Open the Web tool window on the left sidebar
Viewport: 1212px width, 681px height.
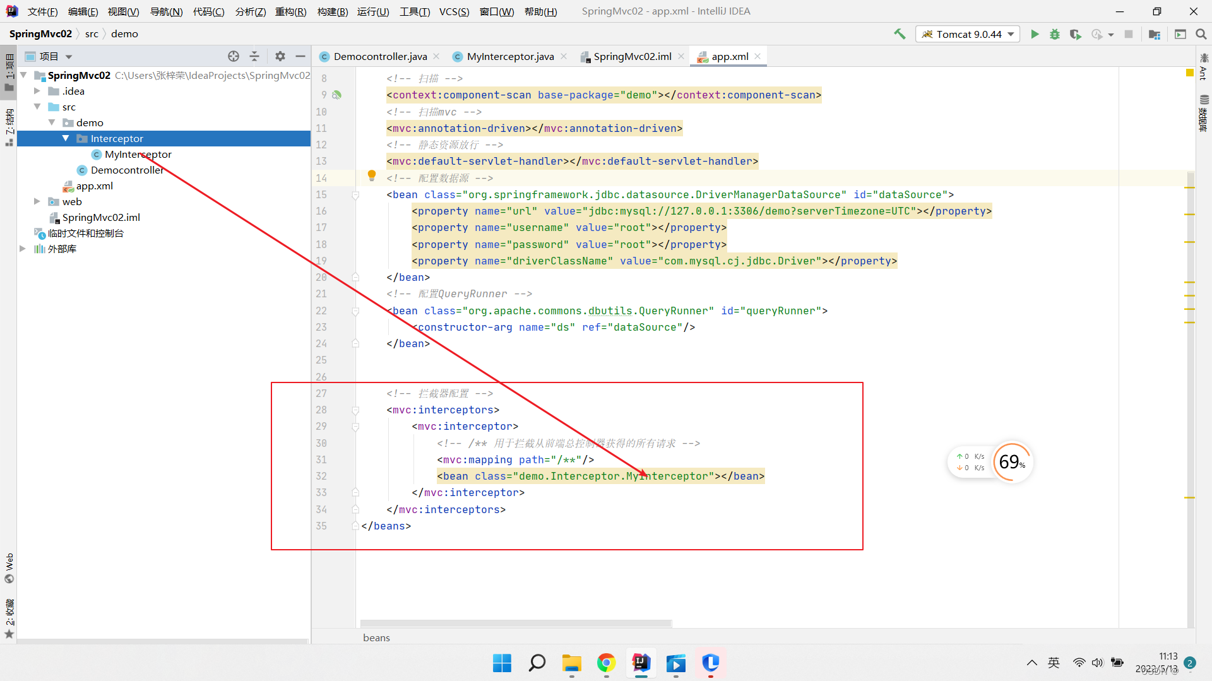[9, 569]
